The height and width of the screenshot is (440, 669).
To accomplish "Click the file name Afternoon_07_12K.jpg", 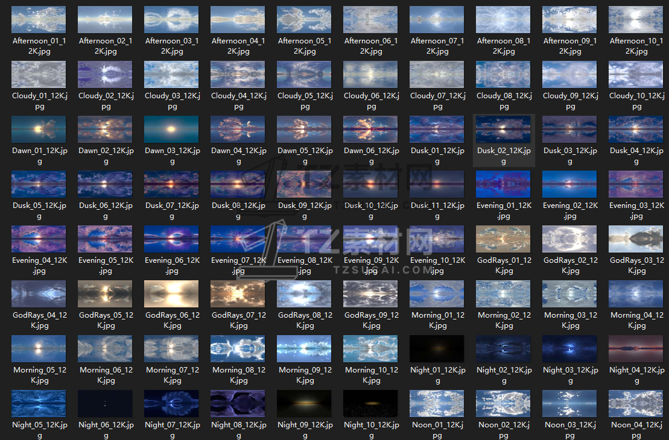I will [437, 46].
